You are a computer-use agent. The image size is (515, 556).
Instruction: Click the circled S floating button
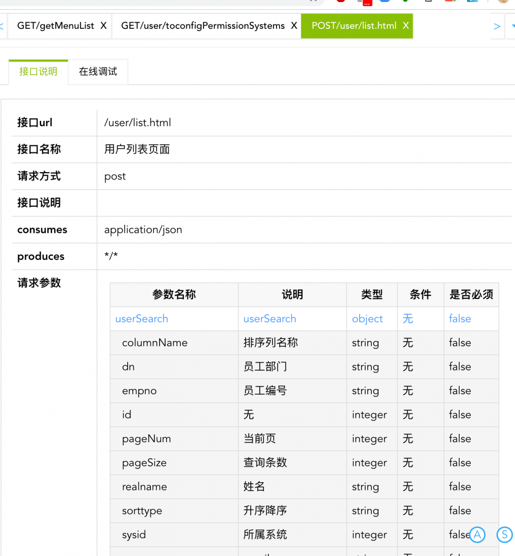click(x=504, y=535)
